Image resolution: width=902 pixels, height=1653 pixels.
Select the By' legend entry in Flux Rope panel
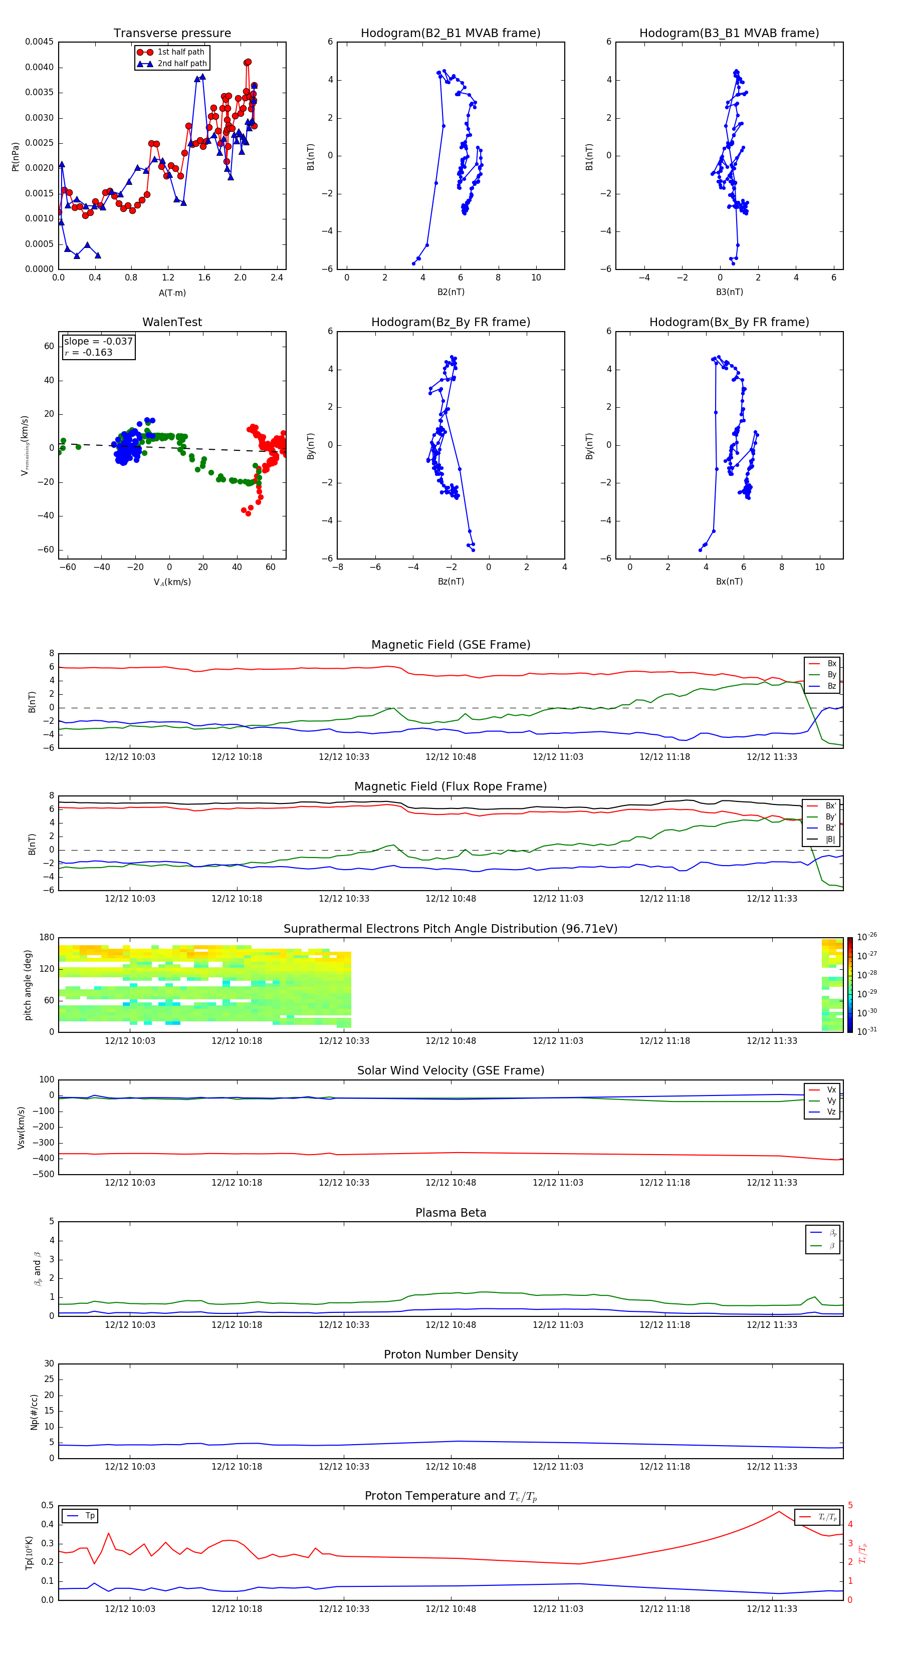point(822,817)
